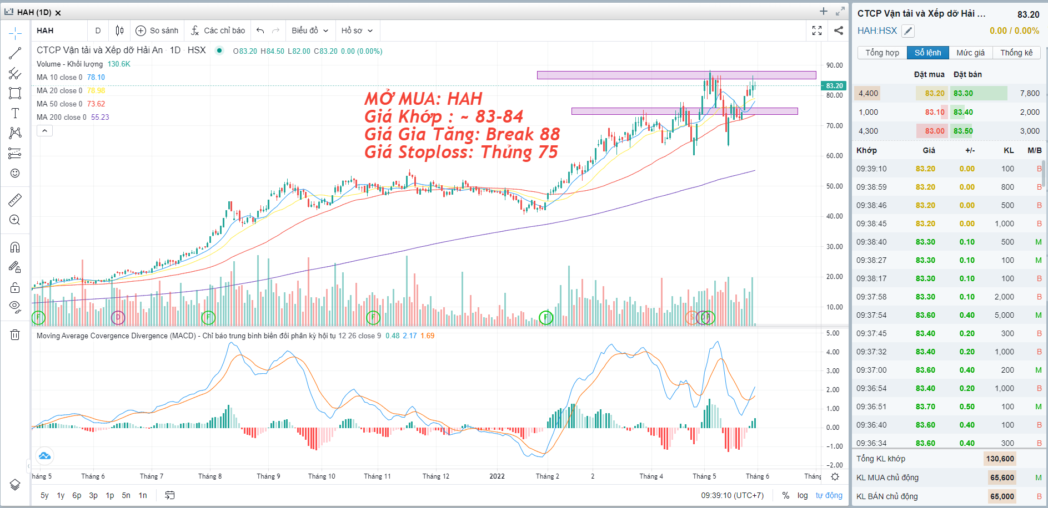The width and height of the screenshot is (1048, 508).
Task: Open the candlestick chart style icon
Action: (x=119, y=31)
